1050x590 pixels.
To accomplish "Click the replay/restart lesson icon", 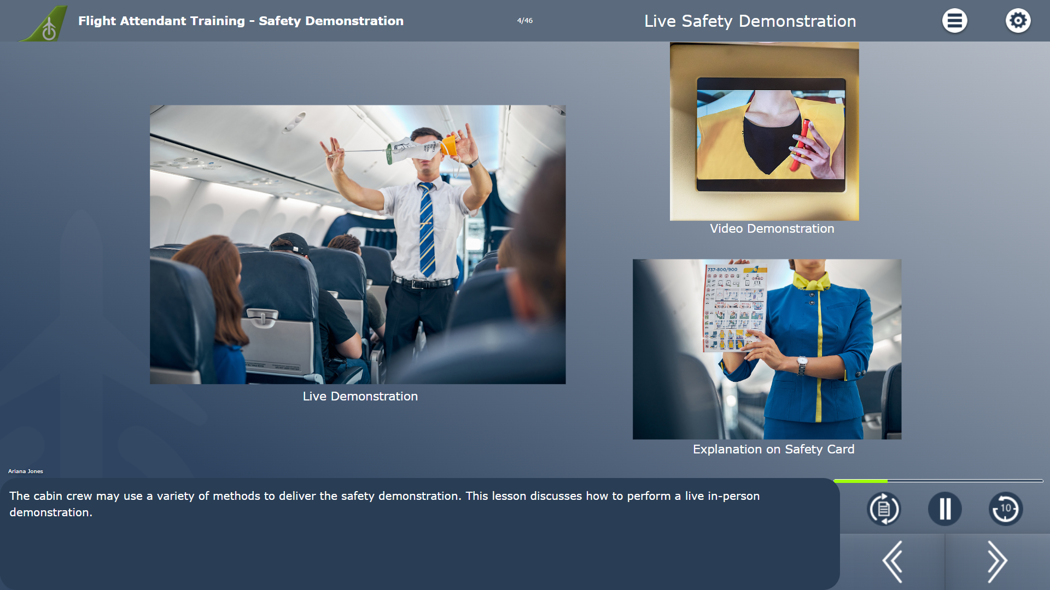I will [883, 508].
